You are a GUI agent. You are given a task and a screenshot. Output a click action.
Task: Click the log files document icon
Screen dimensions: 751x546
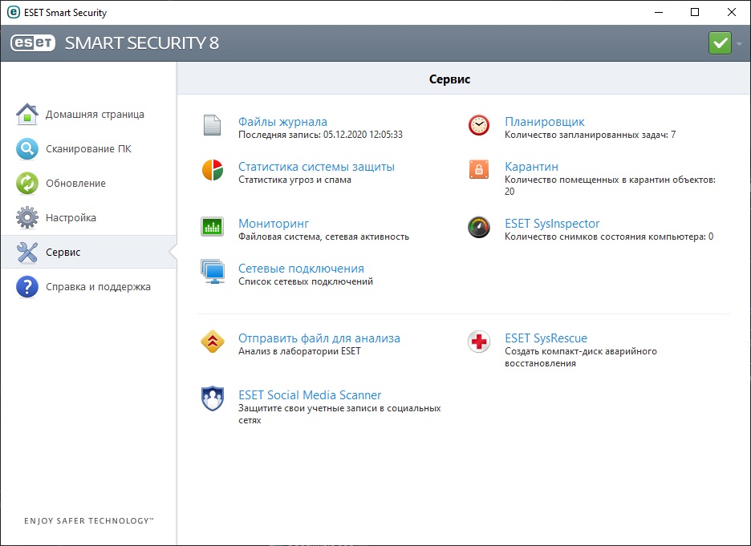point(212,126)
